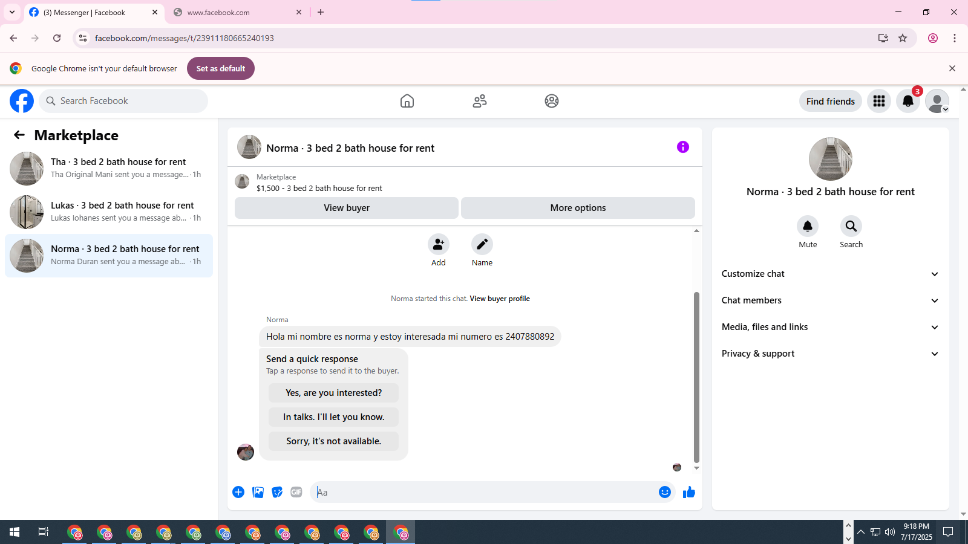Open the Windows action center notifications
968x544 pixels.
tap(948, 532)
